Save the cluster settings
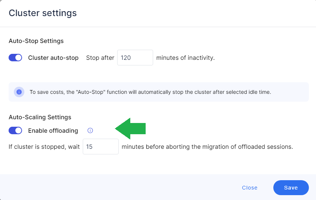Screen dimensions: 316x200 [291, 188]
